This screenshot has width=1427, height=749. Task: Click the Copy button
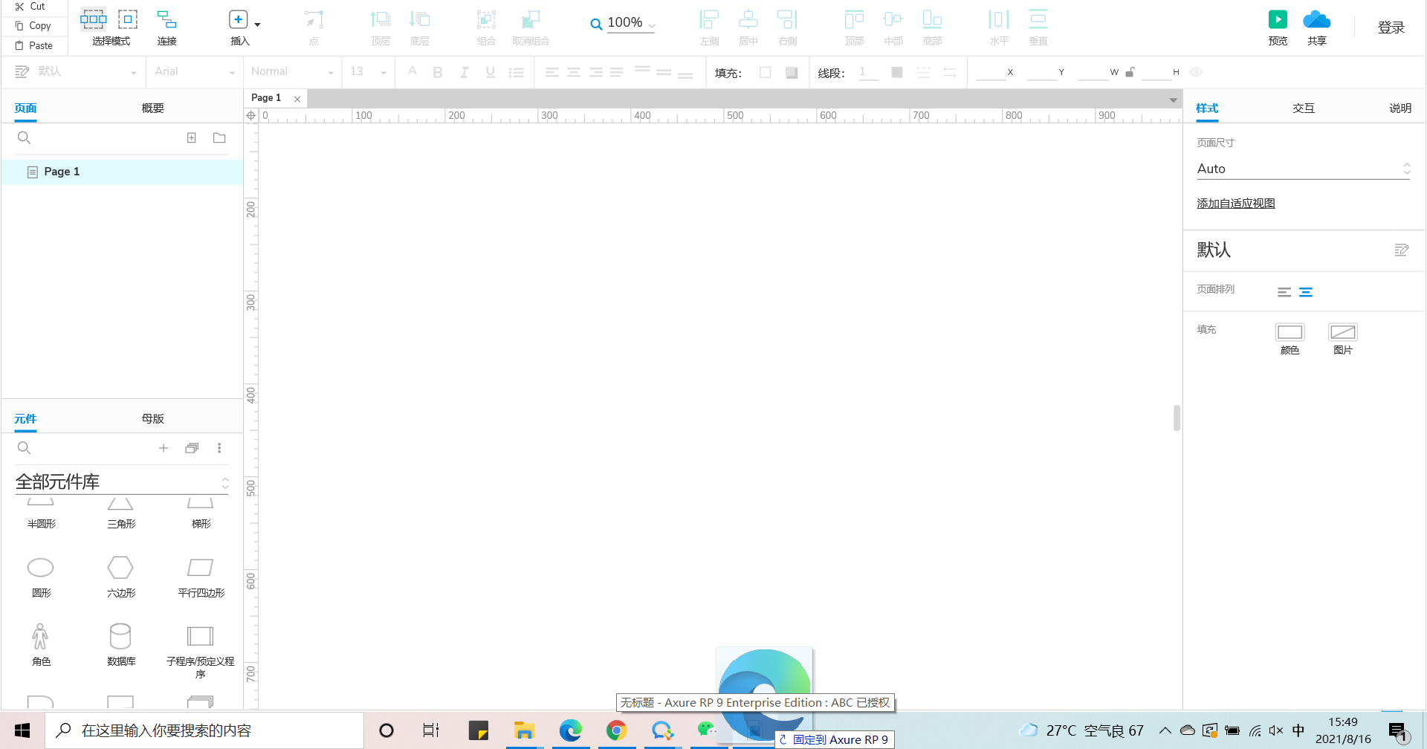coord(33,25)
